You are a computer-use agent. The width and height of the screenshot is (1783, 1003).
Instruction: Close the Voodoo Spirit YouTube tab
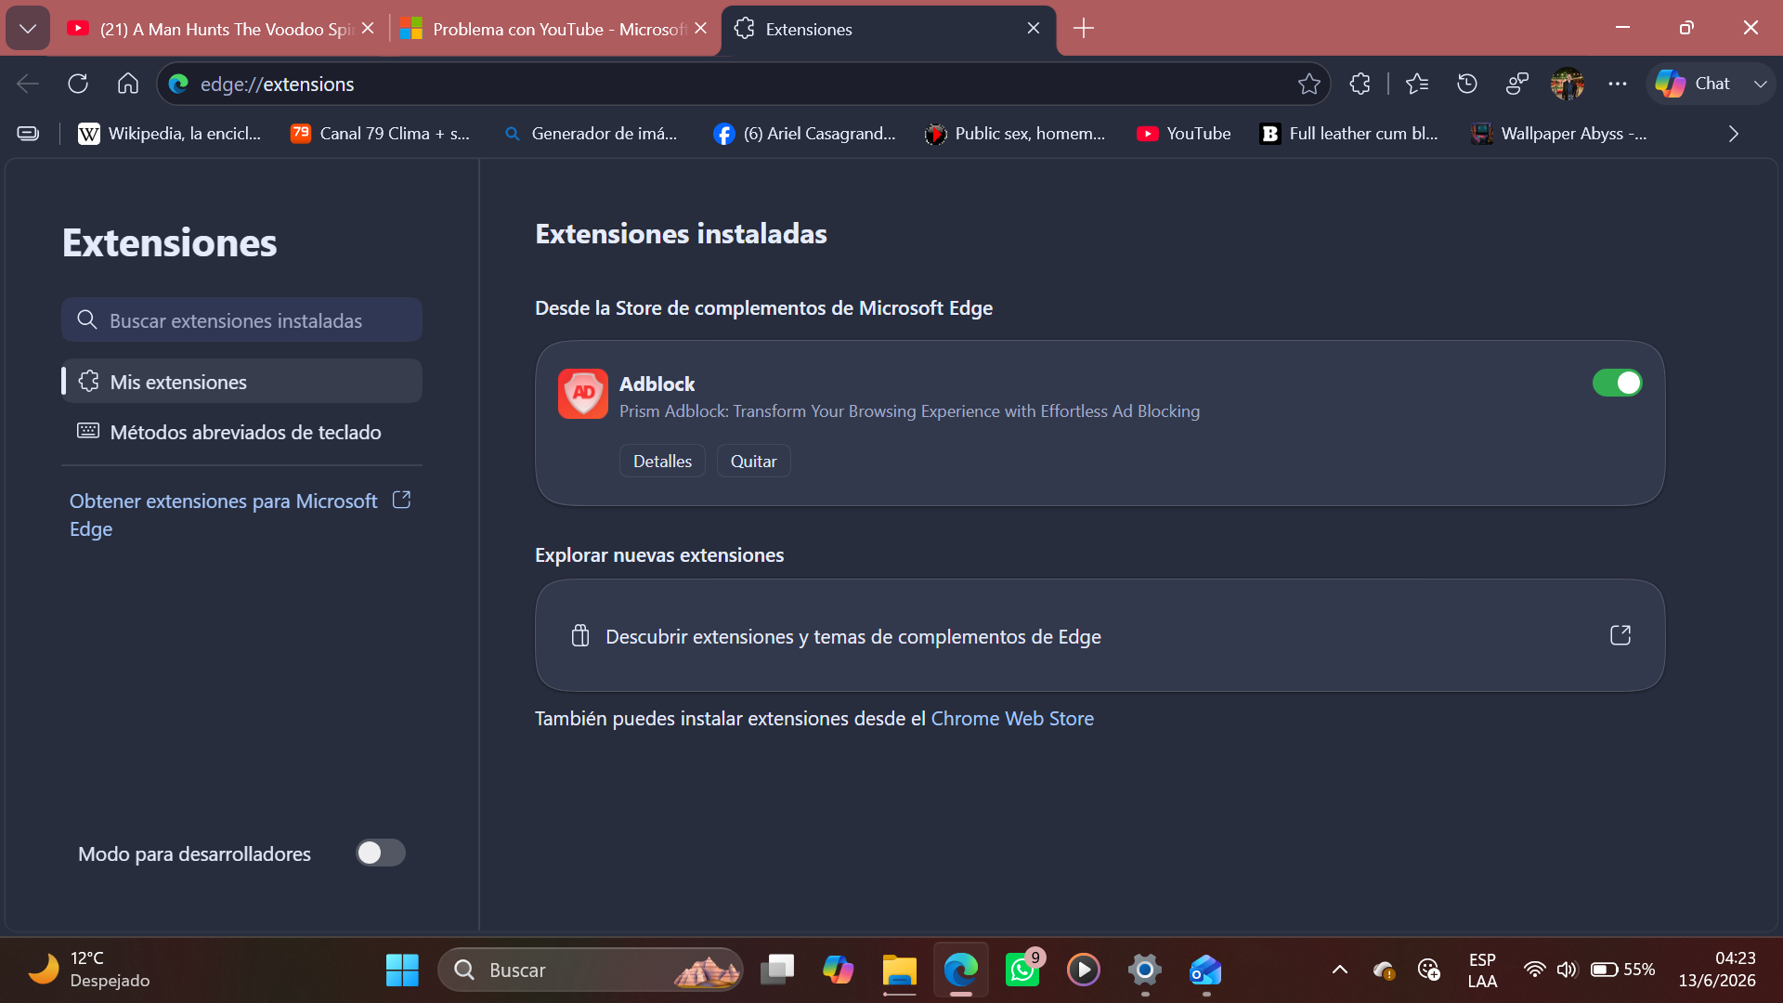(368, 29)
